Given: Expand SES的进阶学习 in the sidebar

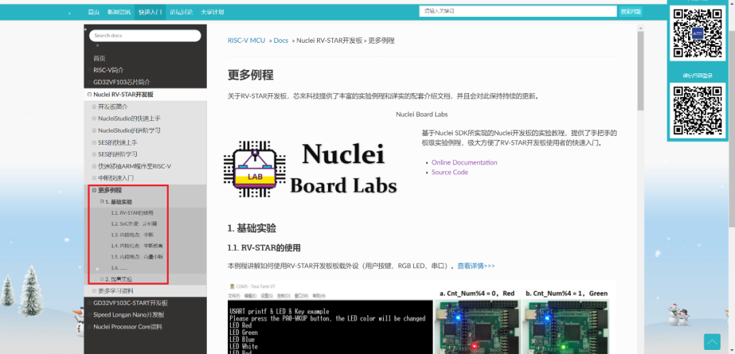Looking at the screenshot, I should 94,154.
